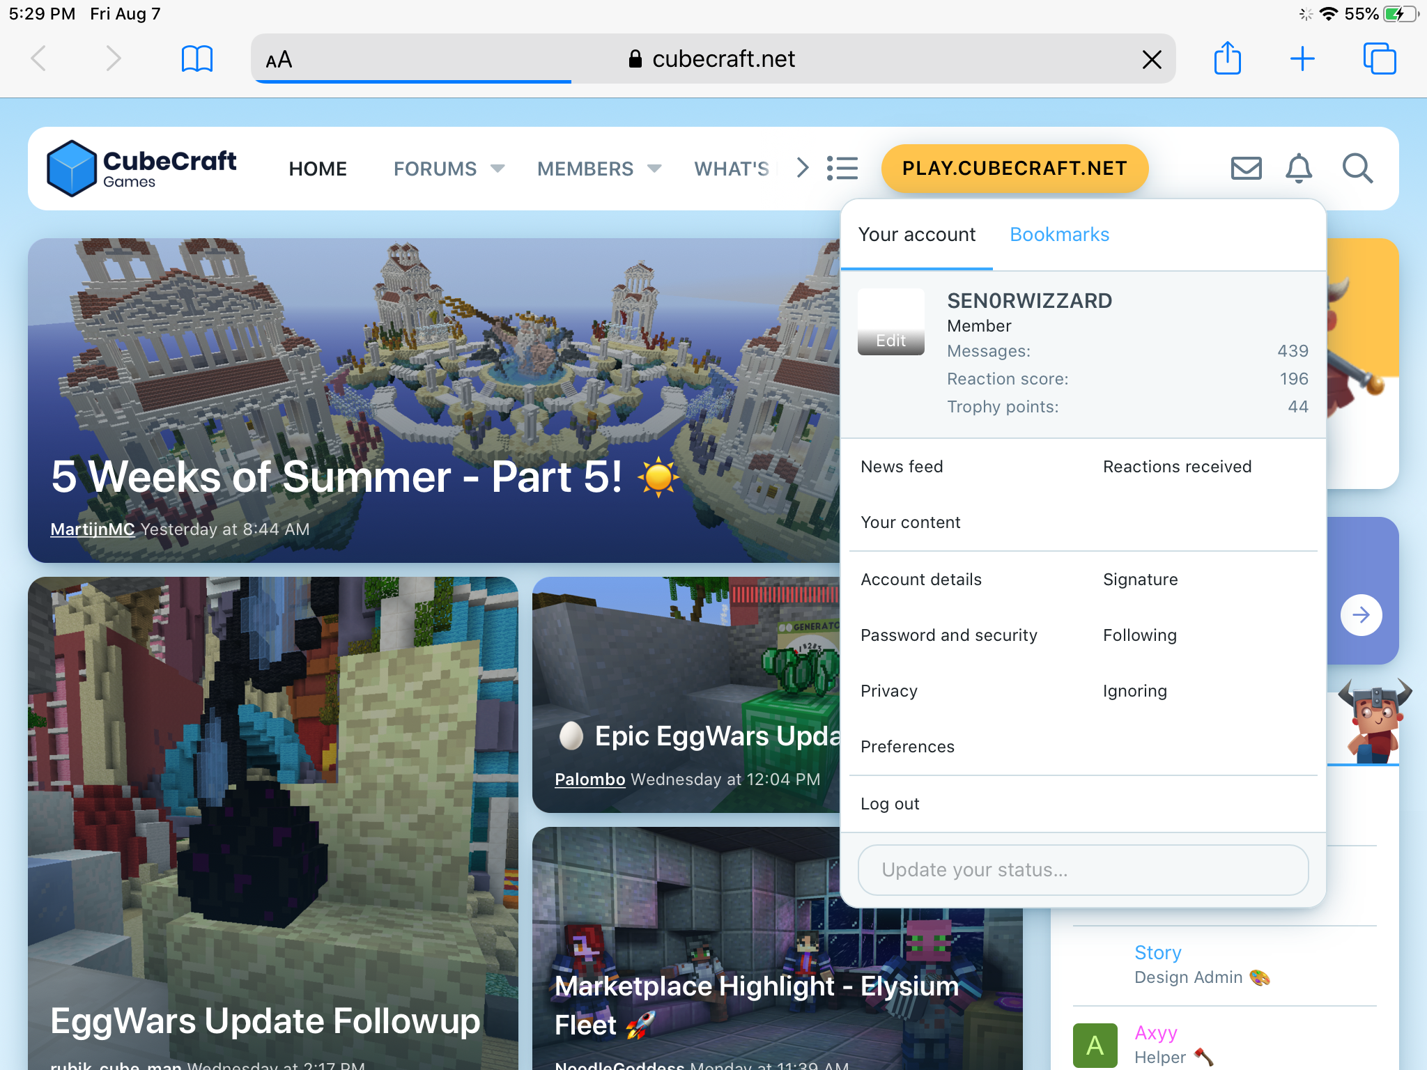Expand the MEMBERS dropdown arrow
The image size is (1427, 1070).
coord(654,169)
